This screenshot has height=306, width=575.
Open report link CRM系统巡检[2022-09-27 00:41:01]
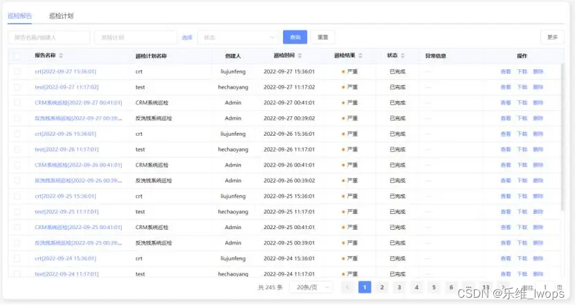point(78,102)
